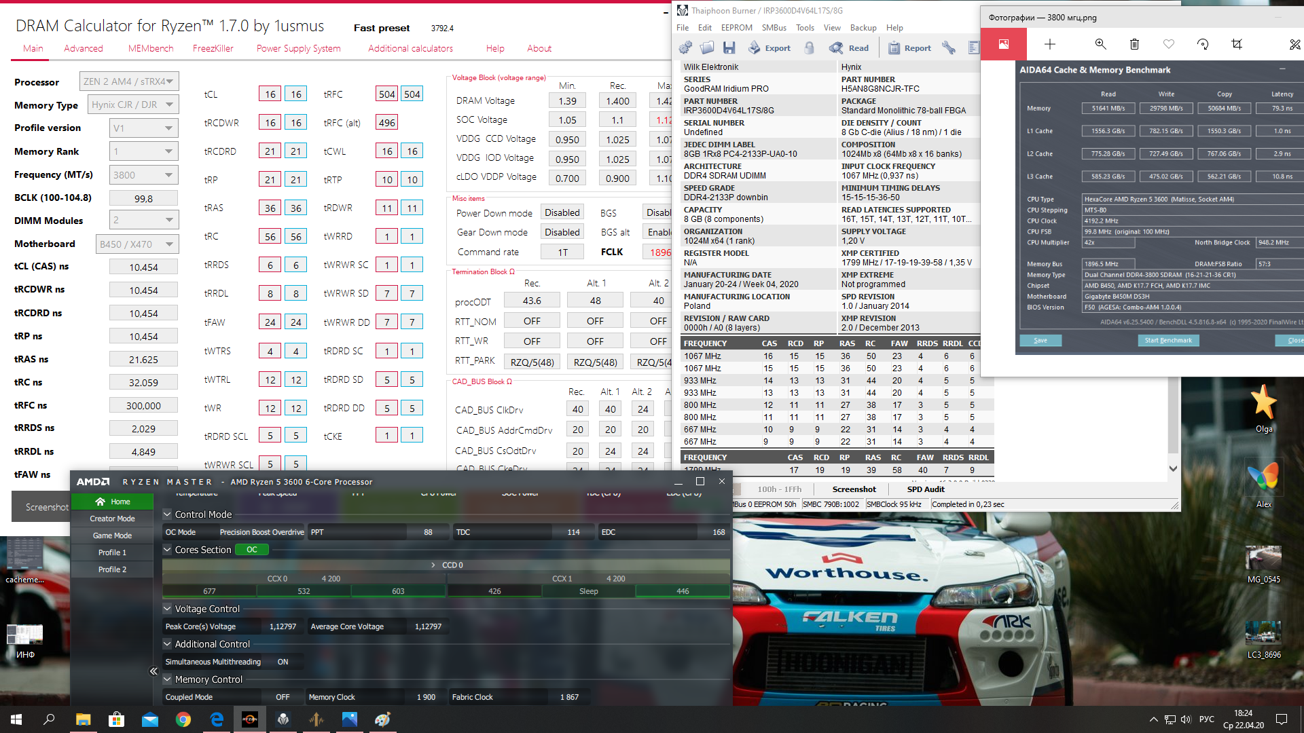
Task: Click the crop icon in Photos toolbar
Action: [x=1236, y=44]
